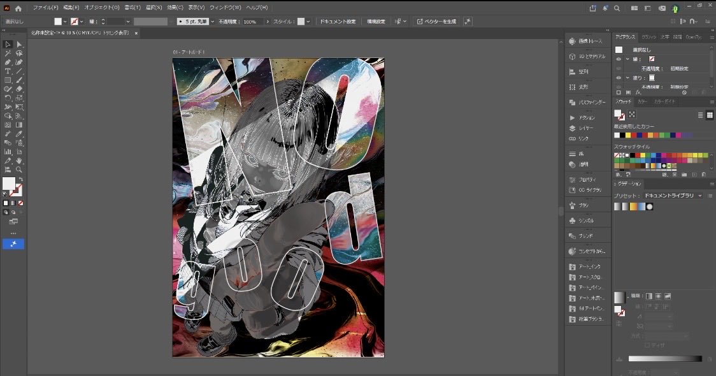
Task: Choose radial gradient type button
Action: [x=658, y=296]
